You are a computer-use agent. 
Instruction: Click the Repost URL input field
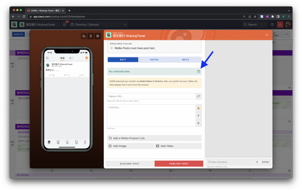[151, 96]
